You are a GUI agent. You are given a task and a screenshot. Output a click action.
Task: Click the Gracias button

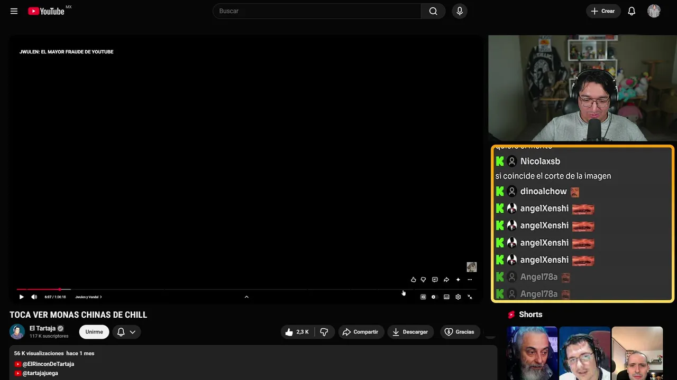(460, 332)
